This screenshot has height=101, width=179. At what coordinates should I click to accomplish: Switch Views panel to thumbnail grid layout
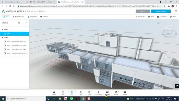click(23, 23)
